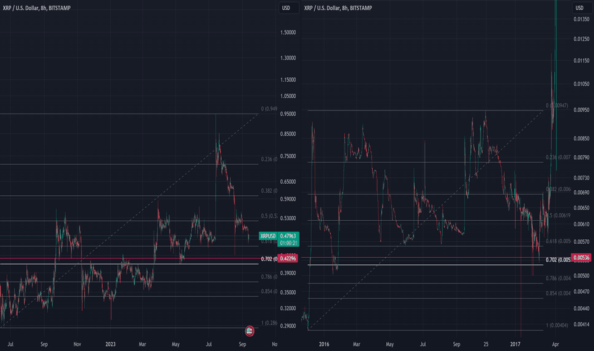Click the 0.00500 price scale label
Image resolution: width=594 pixels, height=351 pixels.
pos(581,276)
